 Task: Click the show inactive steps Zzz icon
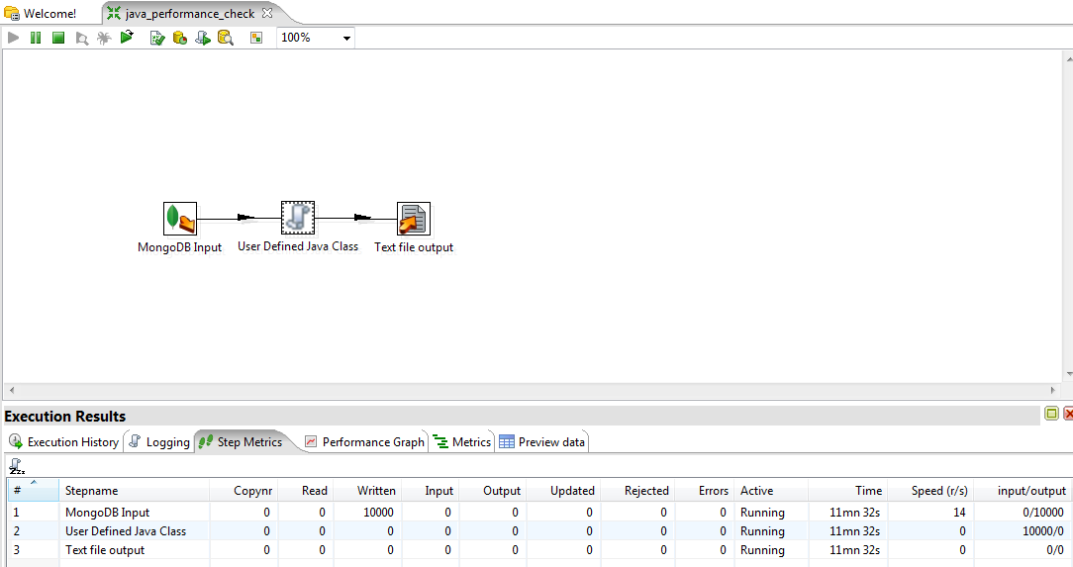click(x=17, y=466)
